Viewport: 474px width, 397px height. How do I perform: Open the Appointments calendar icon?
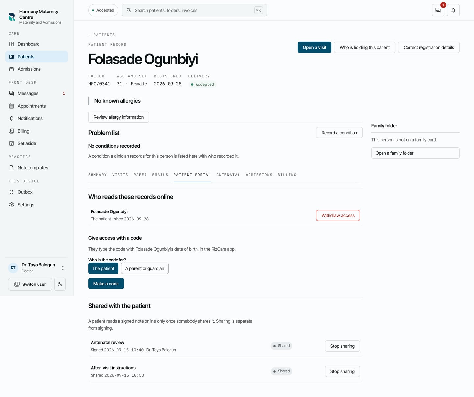coord(12,106)
